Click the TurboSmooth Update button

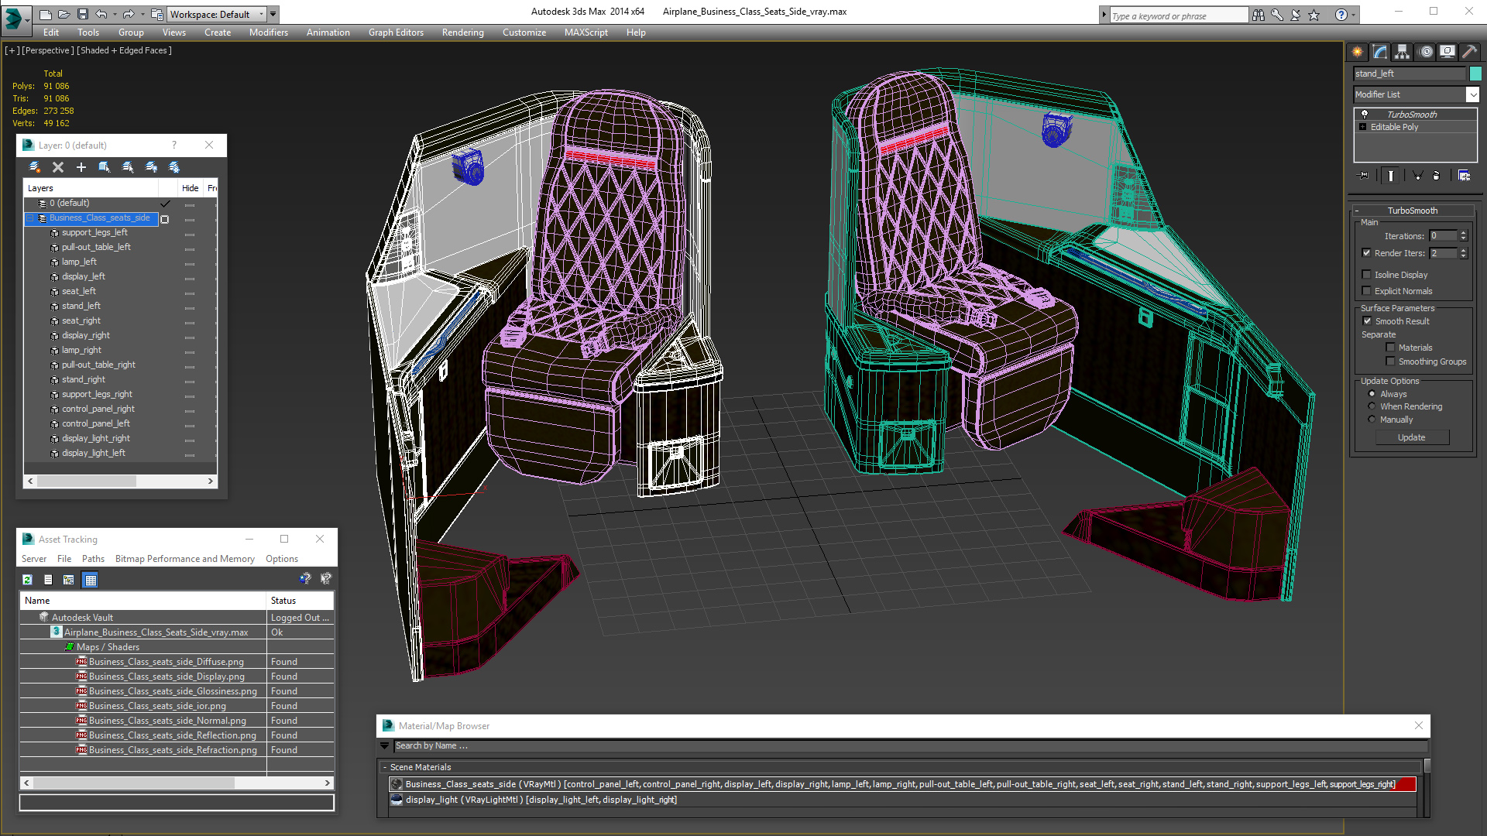pos(1411,437)
